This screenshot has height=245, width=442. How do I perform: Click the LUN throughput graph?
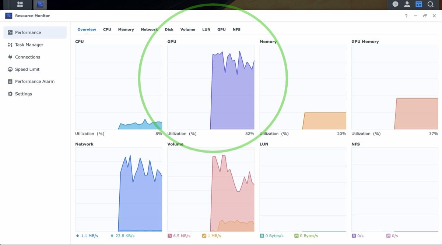point(303,190)
